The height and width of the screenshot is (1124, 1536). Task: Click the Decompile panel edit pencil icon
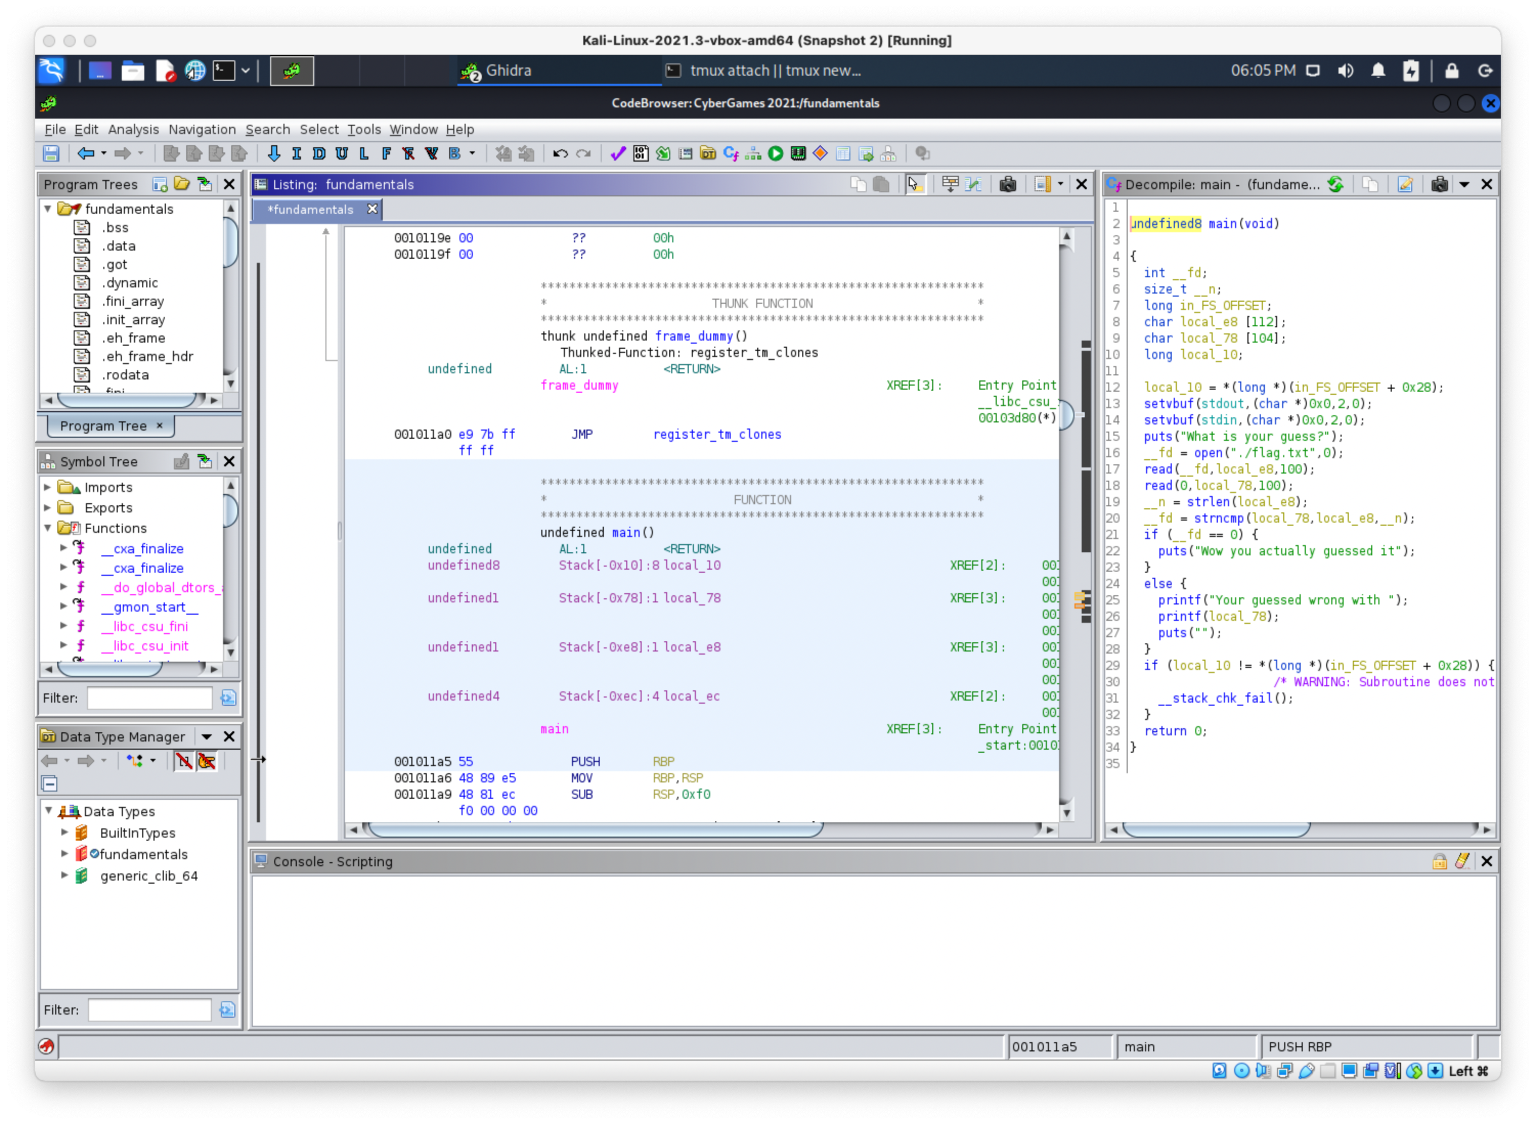click(1406, 185)
